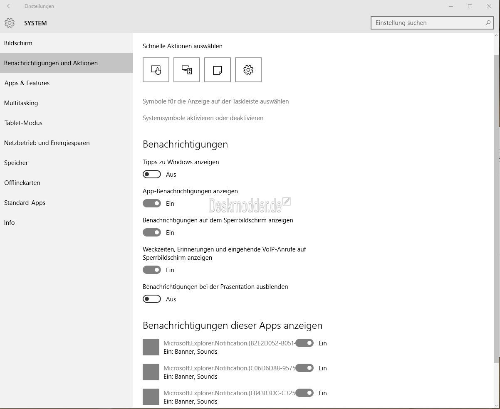Image resolution: width=500 pixels, height=409 pixels.
Task: Click Benachrichtigungen dieser Apps anzeigen heading
Action: [233, 325]
